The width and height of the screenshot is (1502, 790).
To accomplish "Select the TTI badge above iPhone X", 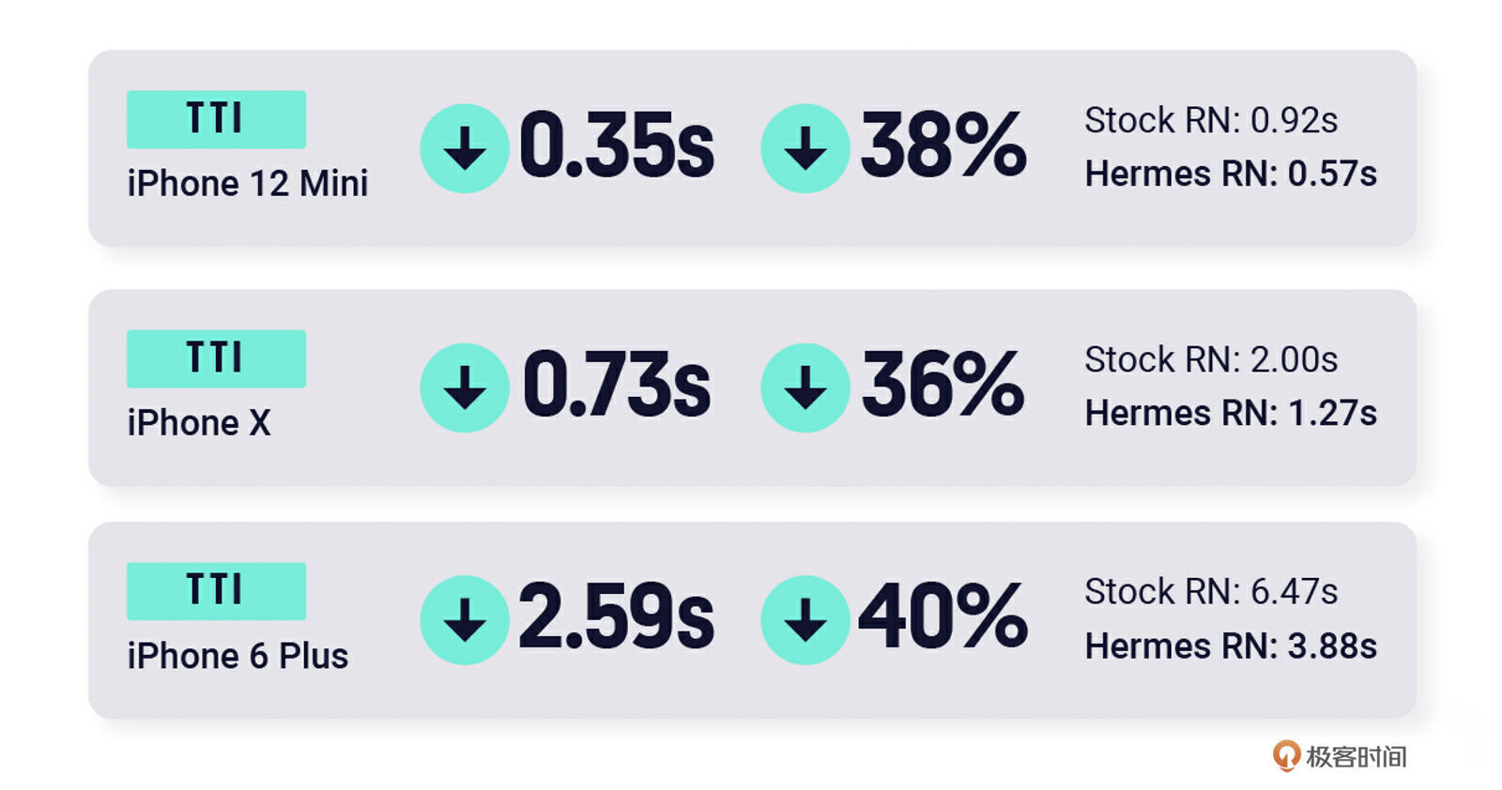I will click(x=216, y=358).
